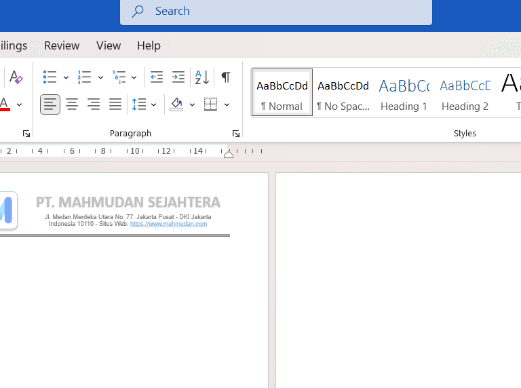Viewport: 521px width, 388px height.
Task: Toggle Align Left alignment
Action: 50,104
